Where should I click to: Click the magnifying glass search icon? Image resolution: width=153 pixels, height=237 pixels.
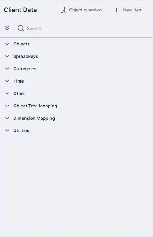21,28
